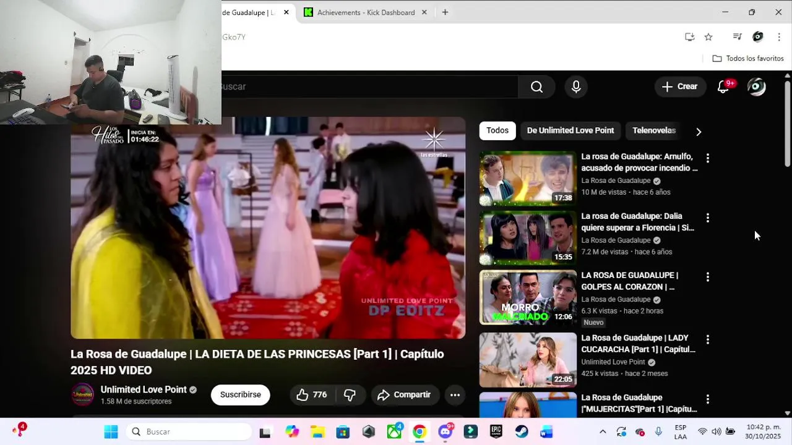
Task: Open the Unlimited Love Point channel avatar
Action: coord(82,394)
